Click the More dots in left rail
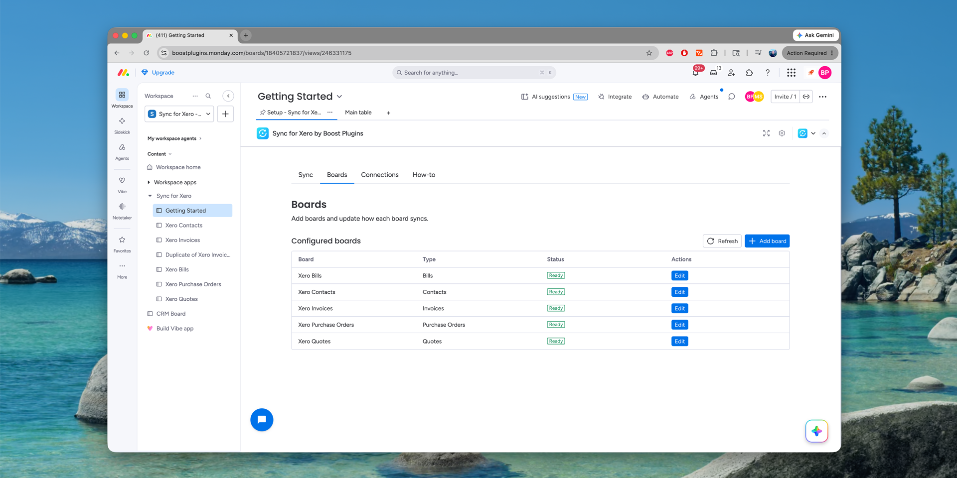This screenshot has width=957, height=478. pos(122,270)
